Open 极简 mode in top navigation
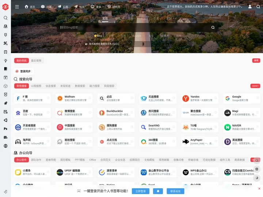263x197 pixels. point(80,7)
